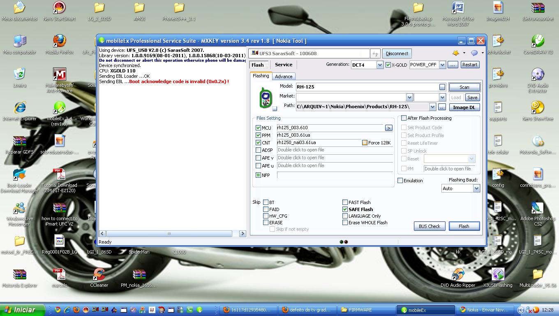Toggle the Emulation checkbox
This screenshot has width=559, height=316.
tap(400, 181)
